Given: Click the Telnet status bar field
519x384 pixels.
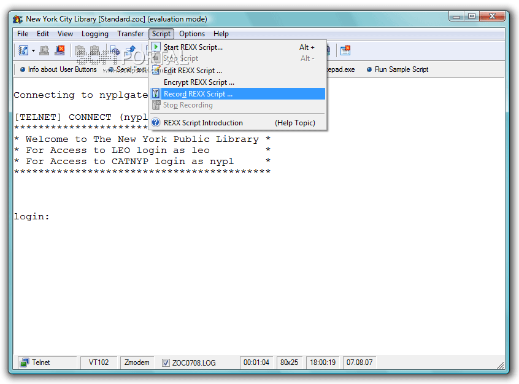Looking at the screenshot, I should (47, 362).
